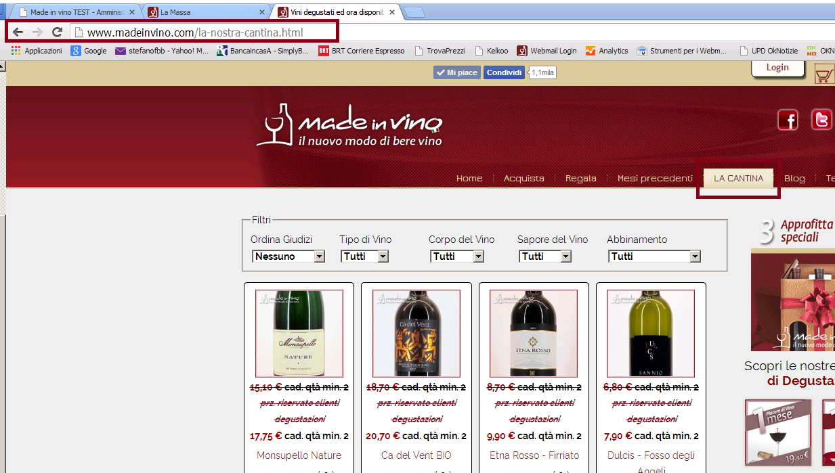Click the 20,70 € price text

(x=383, y=436)
